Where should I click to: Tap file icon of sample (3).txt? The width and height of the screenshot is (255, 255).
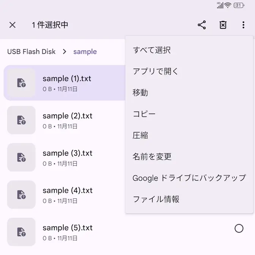pos(21,157)
